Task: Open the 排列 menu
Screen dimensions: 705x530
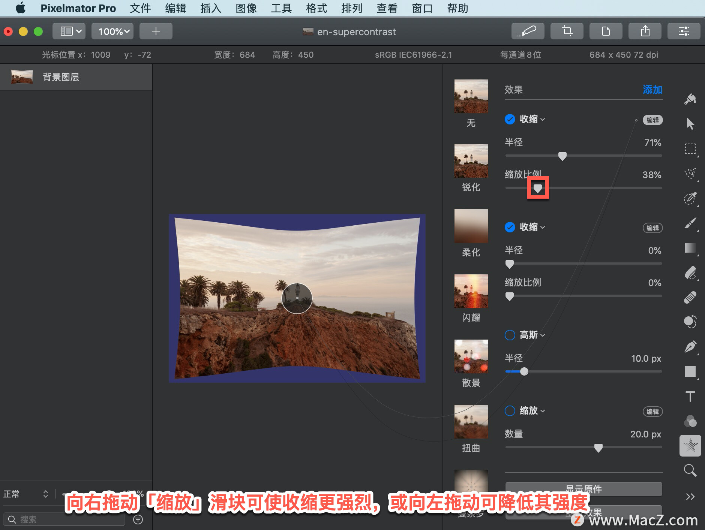Action: click(x=352, y=8)
